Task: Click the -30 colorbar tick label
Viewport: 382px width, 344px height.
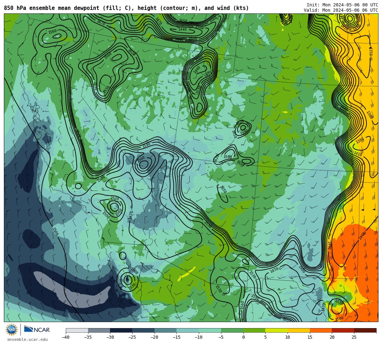Action: coord(110,337)
